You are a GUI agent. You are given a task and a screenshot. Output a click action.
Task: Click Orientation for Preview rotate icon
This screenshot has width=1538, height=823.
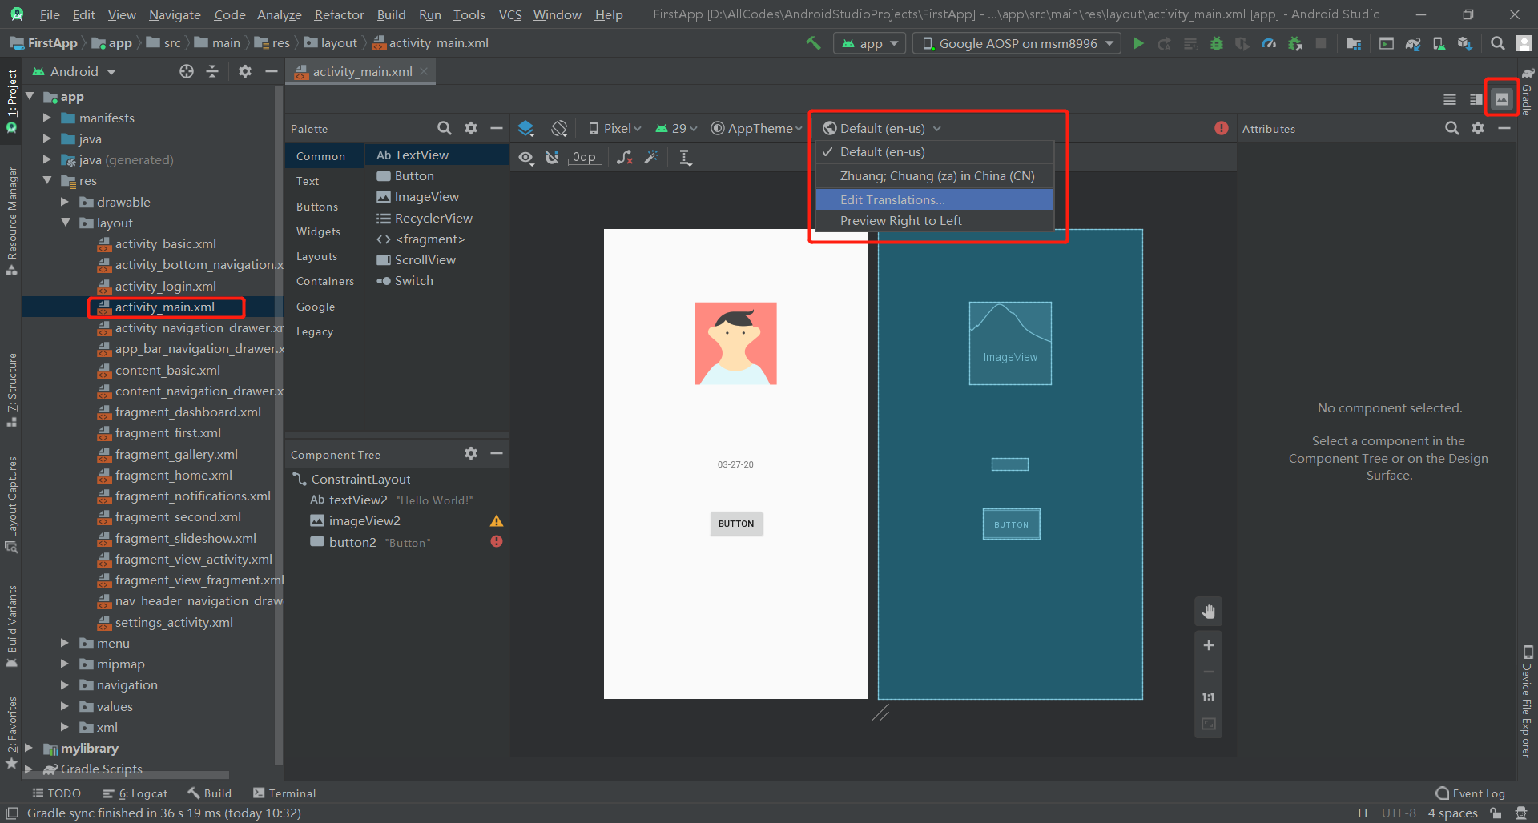click(560, 128)
